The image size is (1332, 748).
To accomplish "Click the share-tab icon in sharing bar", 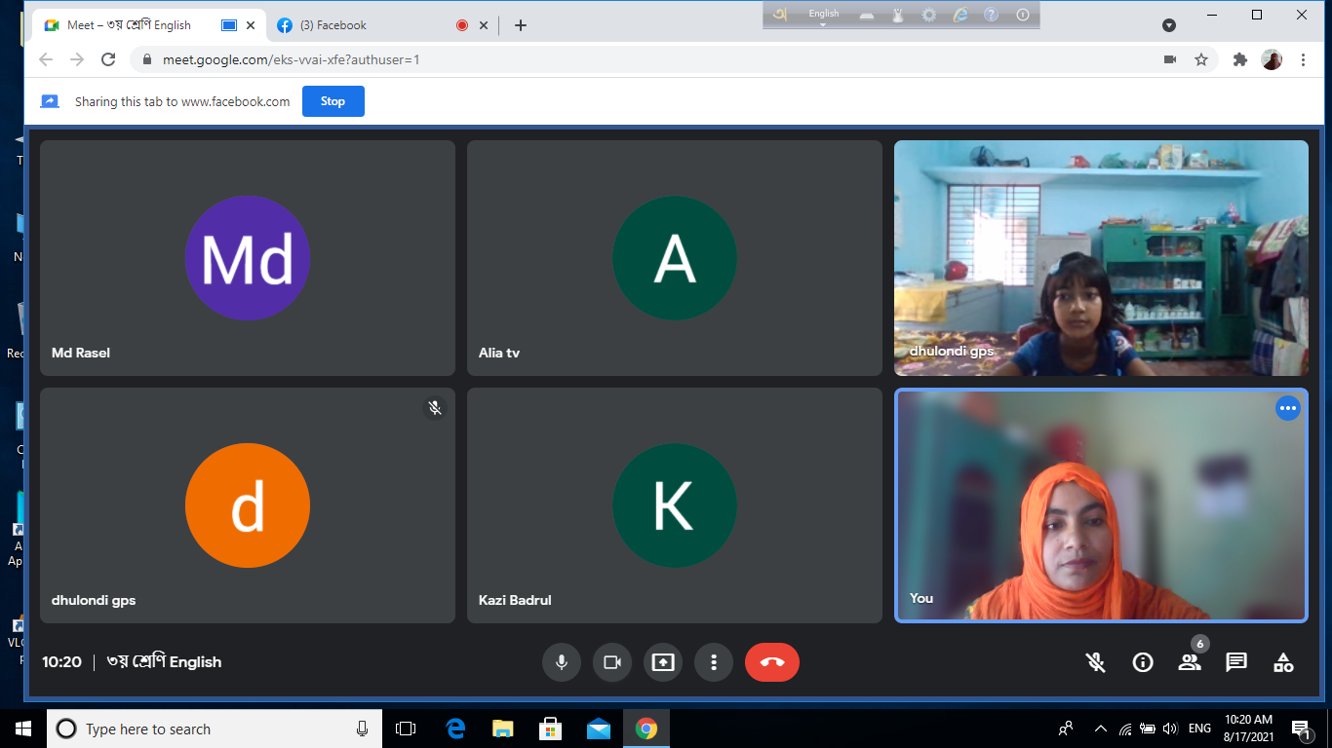I will point(50,101).
